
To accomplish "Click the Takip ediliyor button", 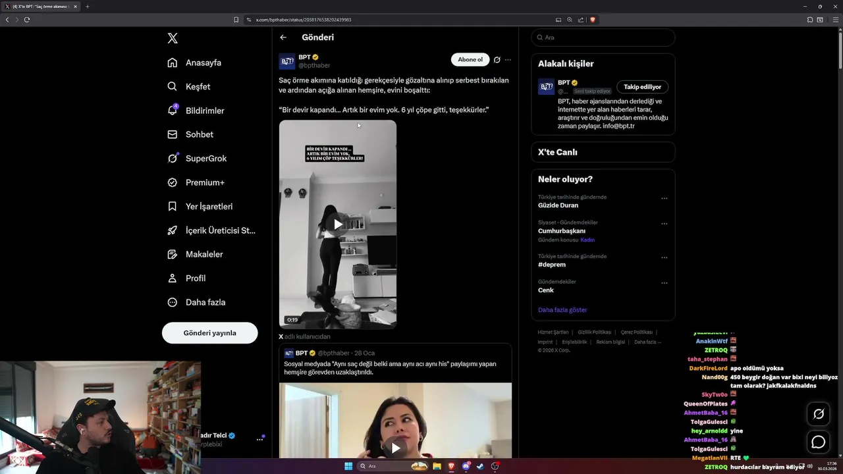I will 642,87.
